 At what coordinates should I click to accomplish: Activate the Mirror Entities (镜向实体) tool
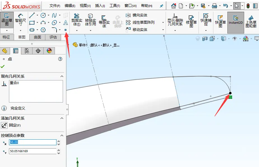(137, 15)
